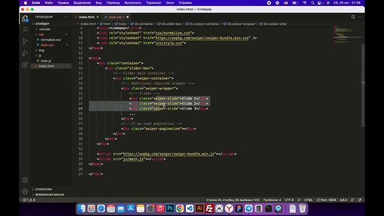Open style.css in the explorer

47,45
